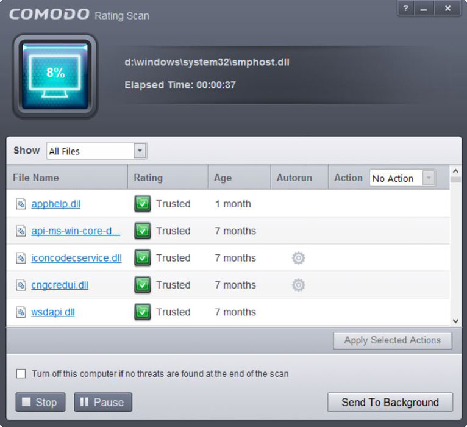Open the No Action dropdown in Action column
The height and width of the screenshot is (427, 467).
click(x=402, y=178)
